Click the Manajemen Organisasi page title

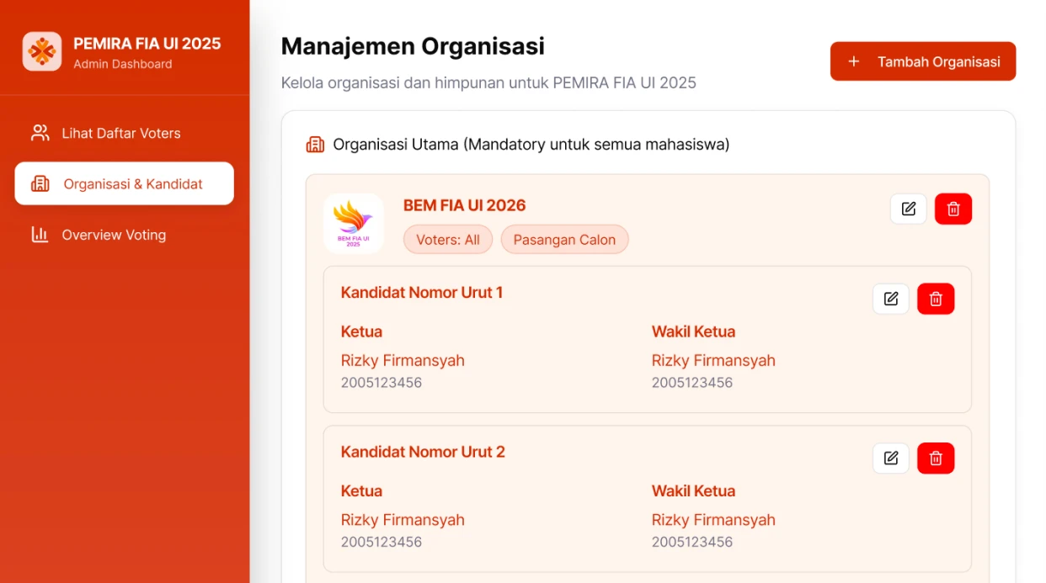pos(413,46)
